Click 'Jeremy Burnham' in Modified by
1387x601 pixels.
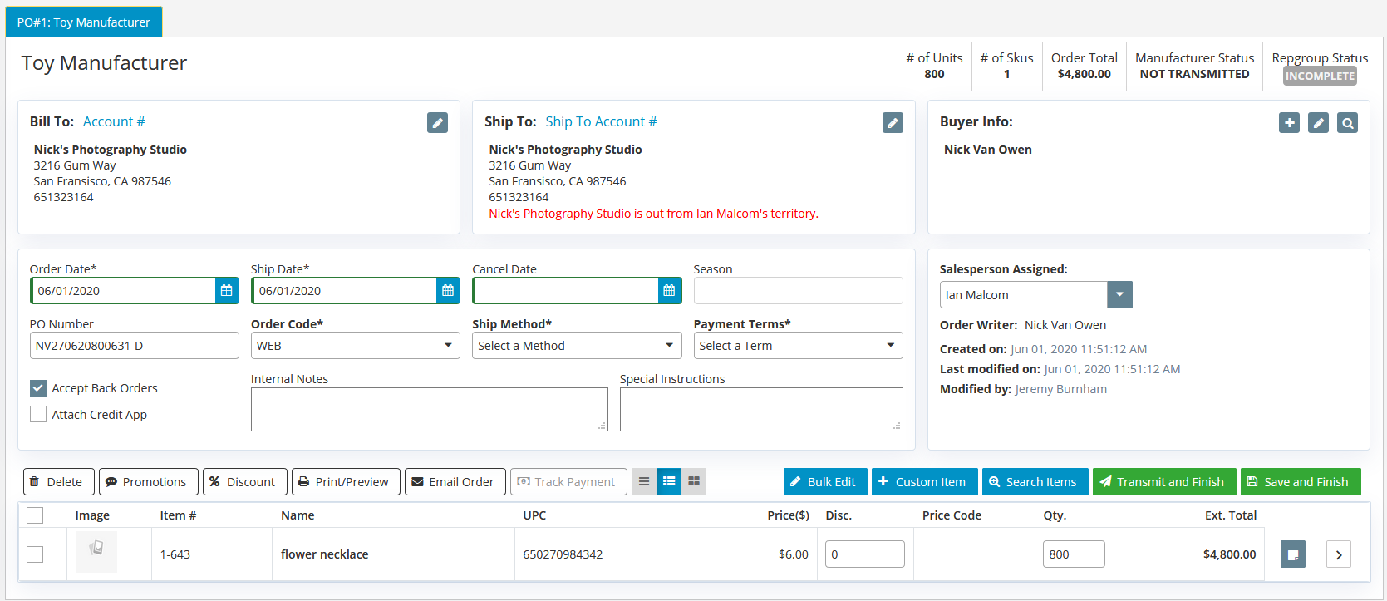1061,389
